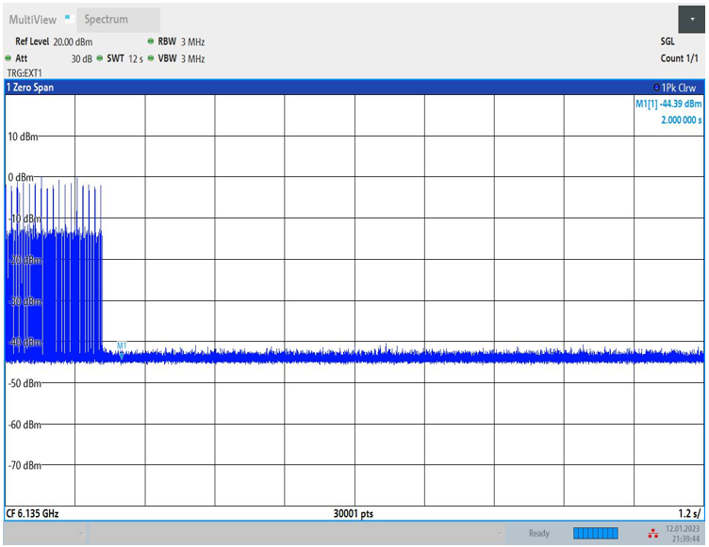
Task: Click the green indicator next to VBW
Action: 151,58
